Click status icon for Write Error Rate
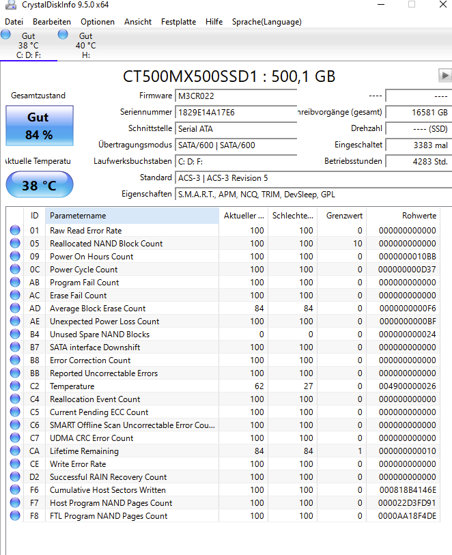The image size is (452, 555). (x=15, y=464)
